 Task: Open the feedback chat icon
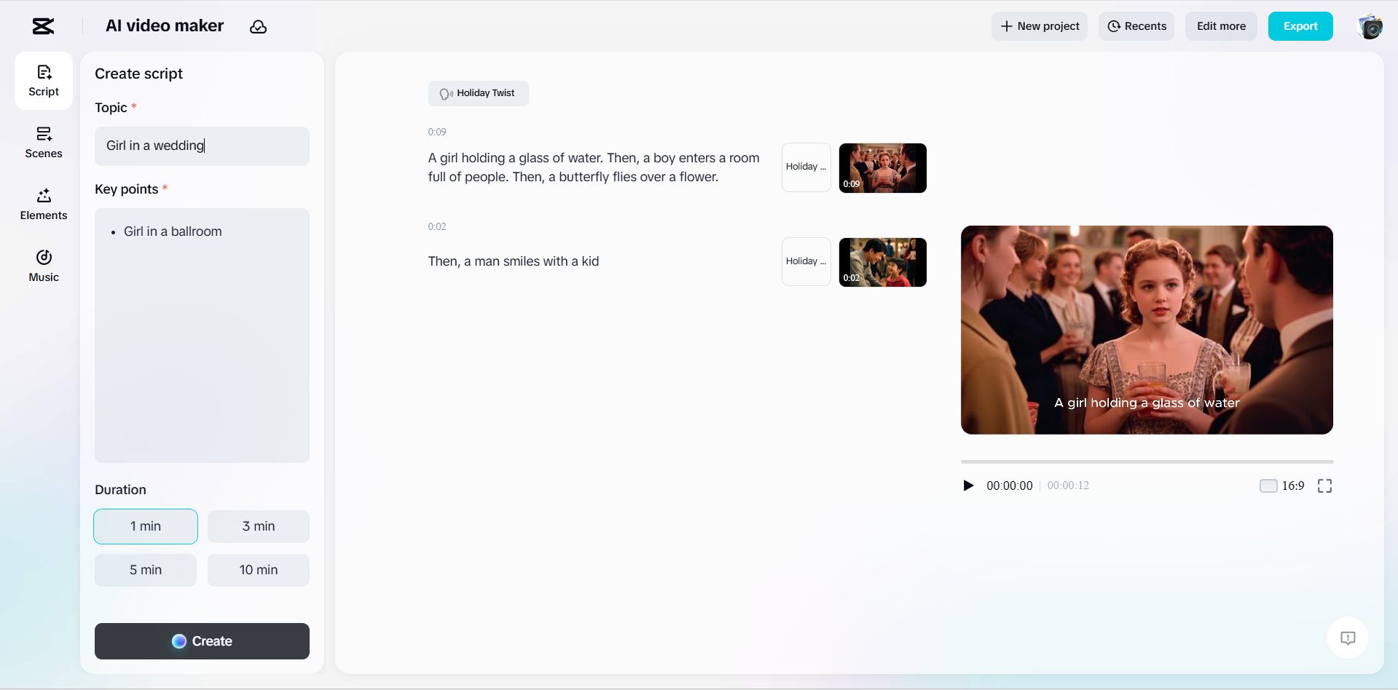pyautogui.click(x=1348, y=638)
